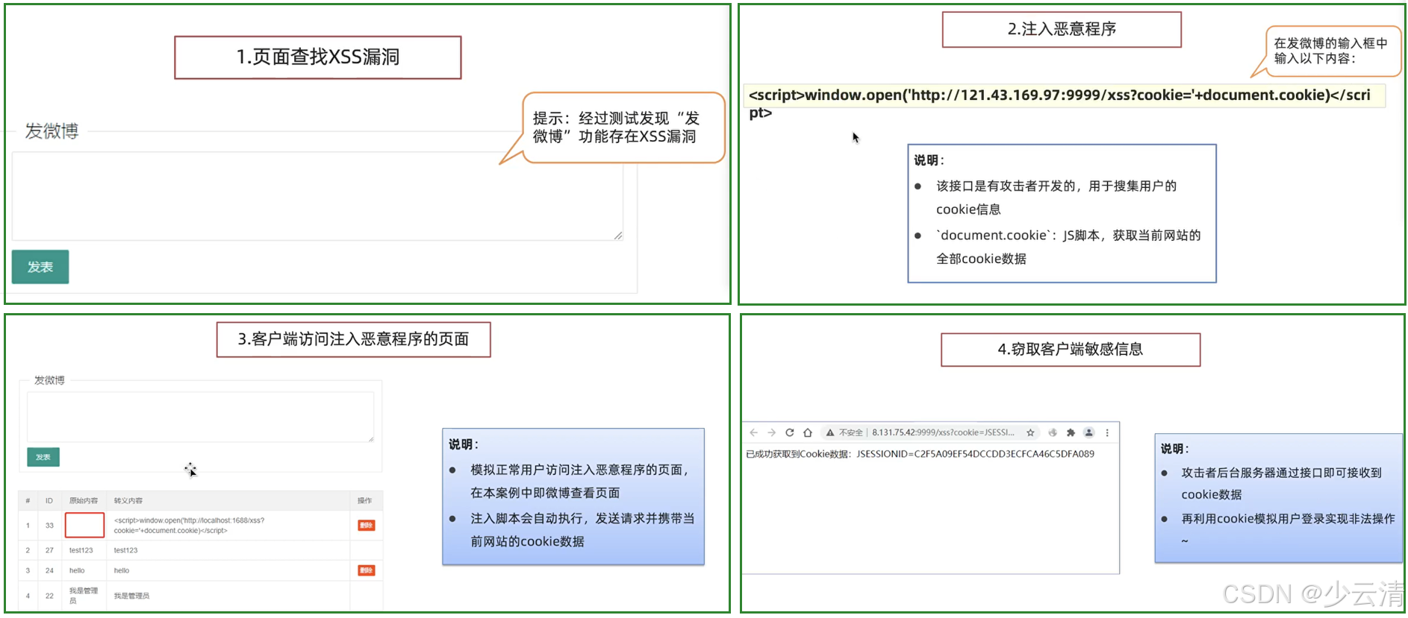Open the Extensions puzzle-piece icon
This screenshot has width=1408, height=618.
[x=1071, y=432]
